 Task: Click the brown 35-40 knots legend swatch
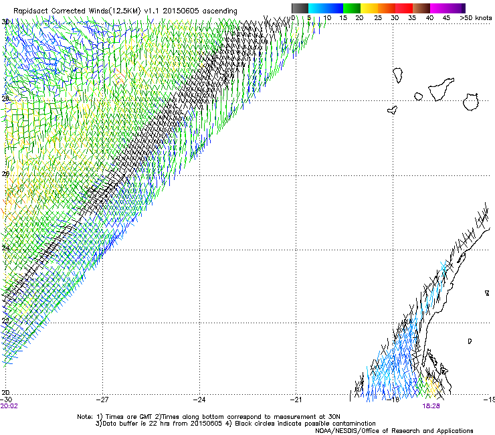click(x=421, y=8)
